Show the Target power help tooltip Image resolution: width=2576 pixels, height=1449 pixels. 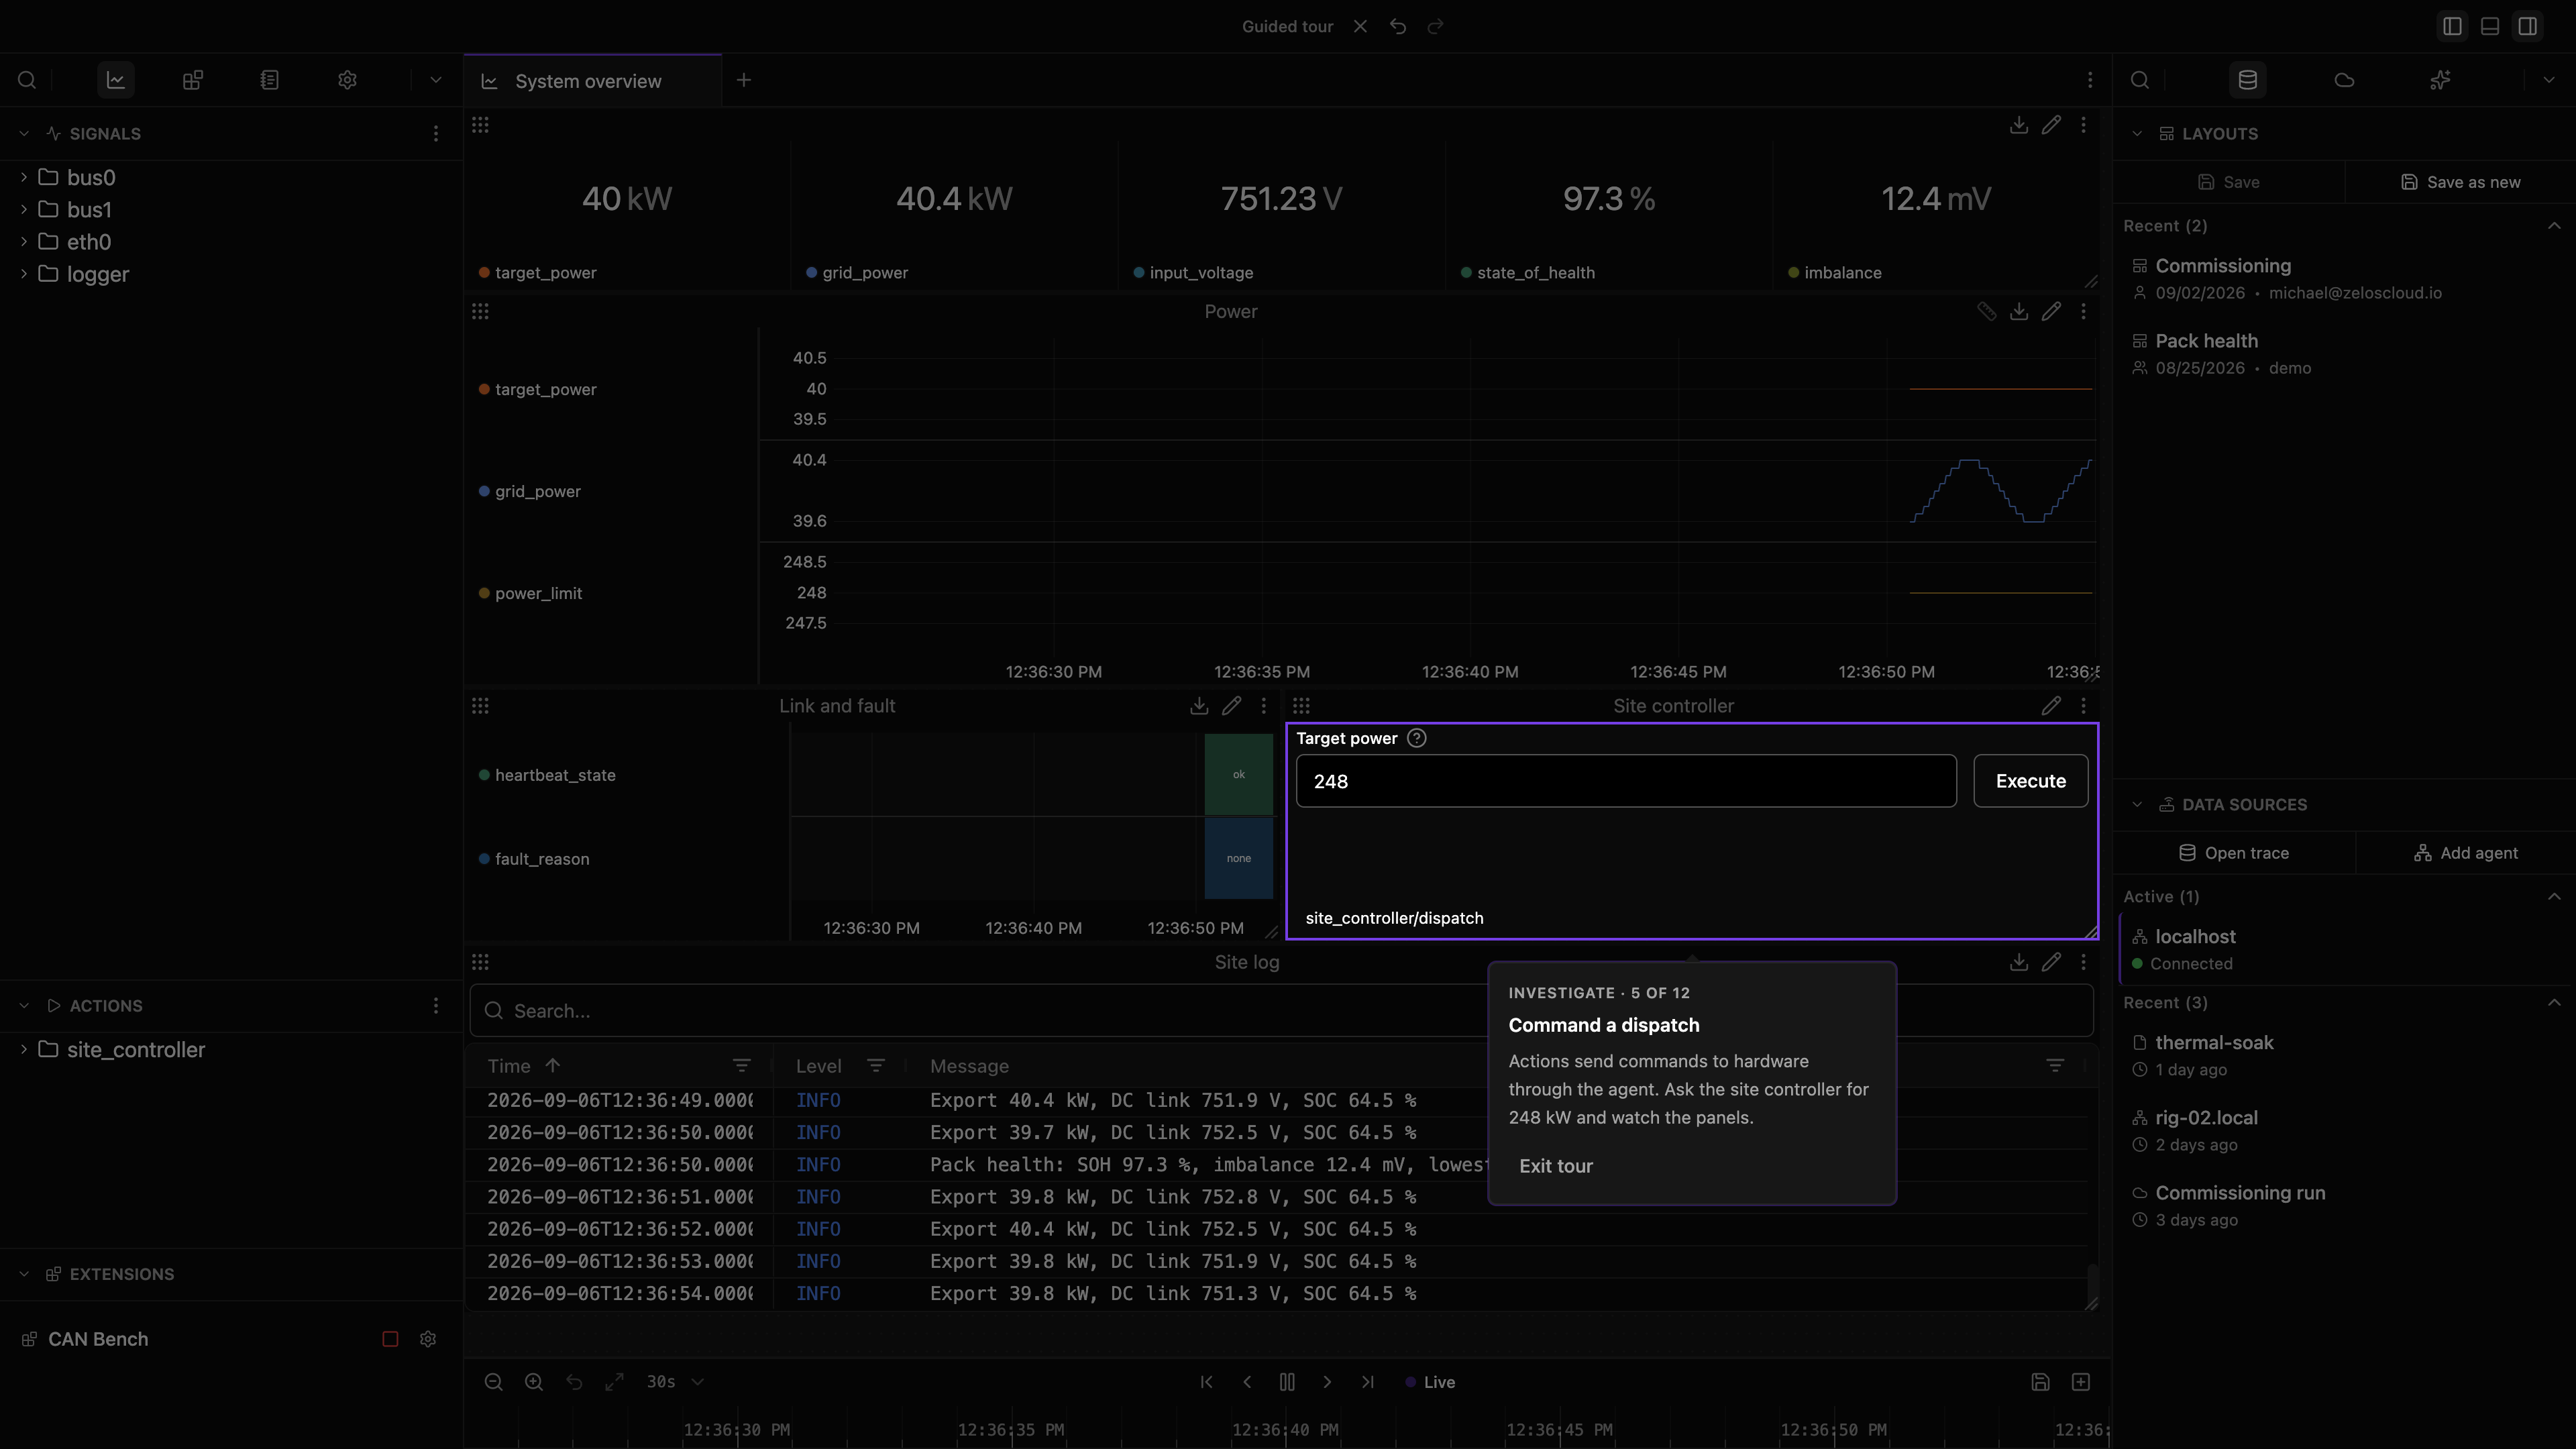[x=1416, y=738]
